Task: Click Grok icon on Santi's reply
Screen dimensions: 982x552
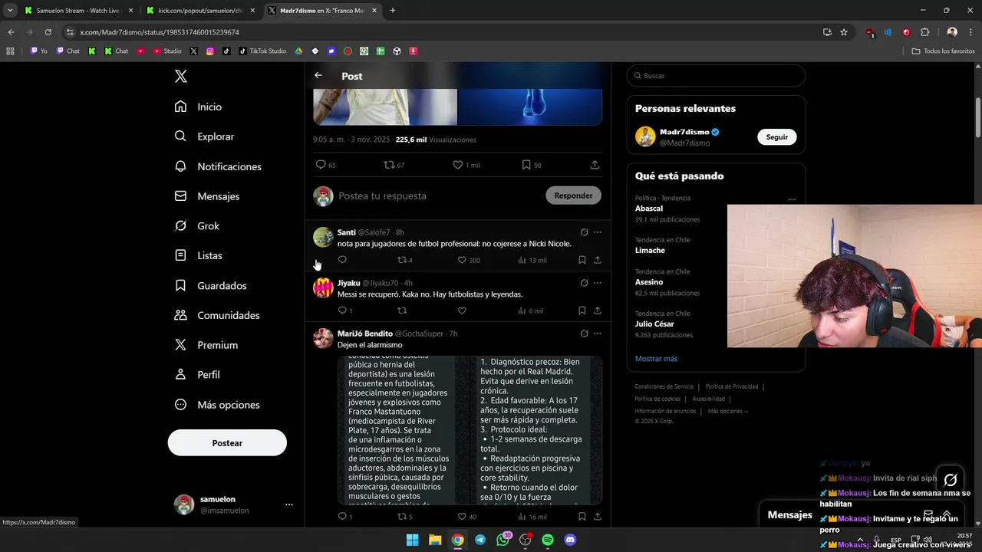Action: pyautogui.click(x=584, y=232)
